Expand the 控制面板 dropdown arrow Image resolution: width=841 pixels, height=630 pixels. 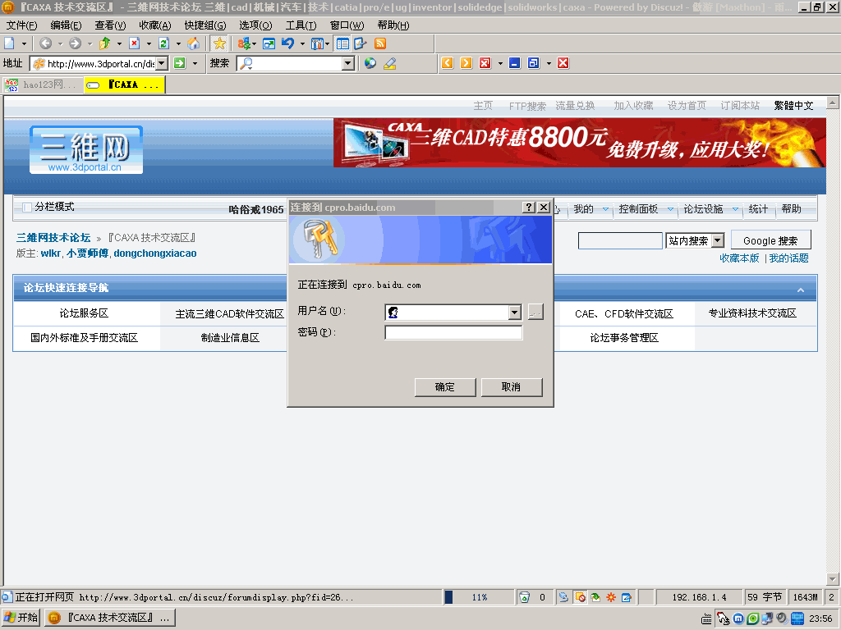(x=670, y=209)
